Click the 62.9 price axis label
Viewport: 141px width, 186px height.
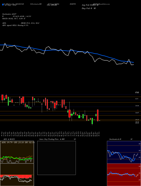[137, 99]
